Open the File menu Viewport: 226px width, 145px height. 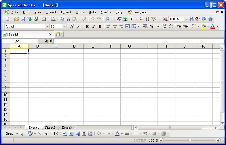coord(15,12)
